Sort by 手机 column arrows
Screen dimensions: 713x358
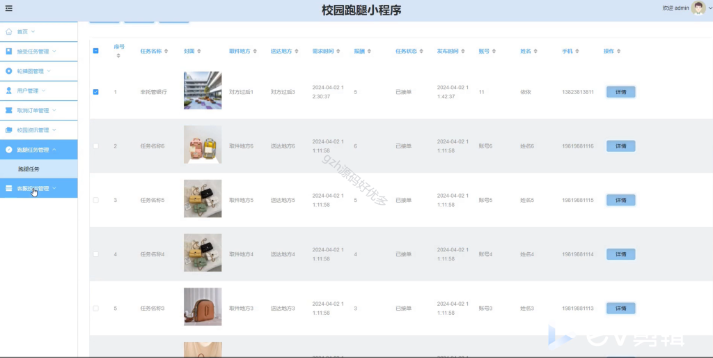tap(577, 52)
